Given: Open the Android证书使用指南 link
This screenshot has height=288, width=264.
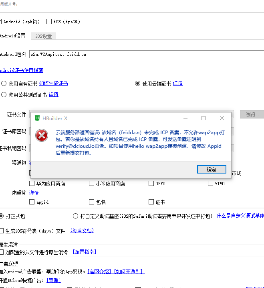Looking at the screenshot, I should (22, 70).
